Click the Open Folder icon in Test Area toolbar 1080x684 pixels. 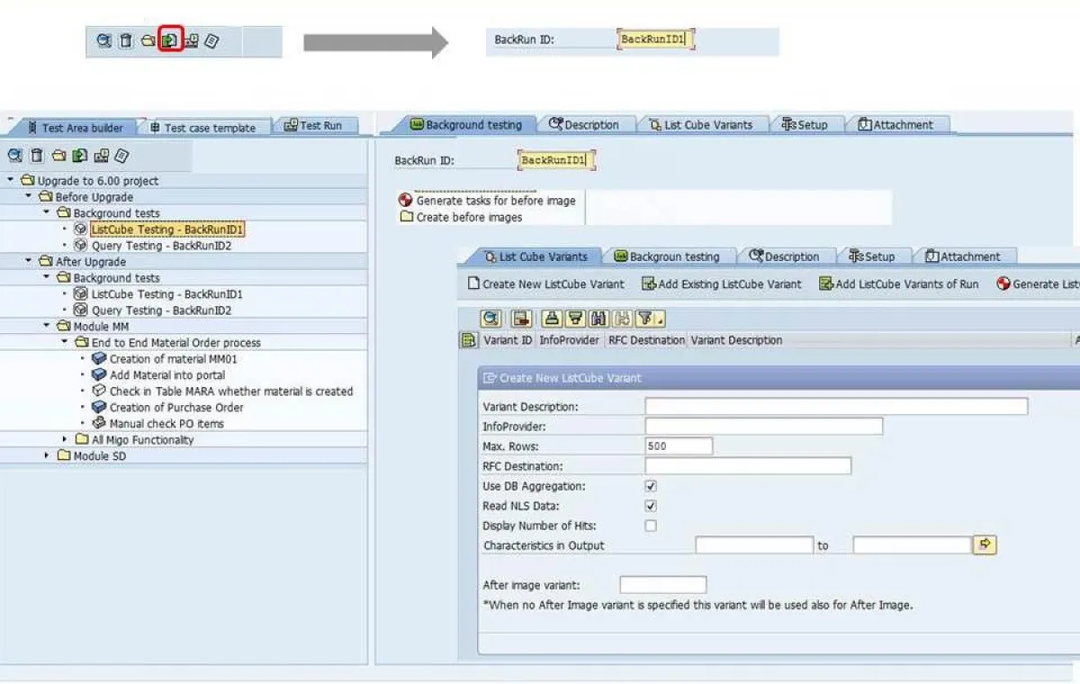coord(59,157)
